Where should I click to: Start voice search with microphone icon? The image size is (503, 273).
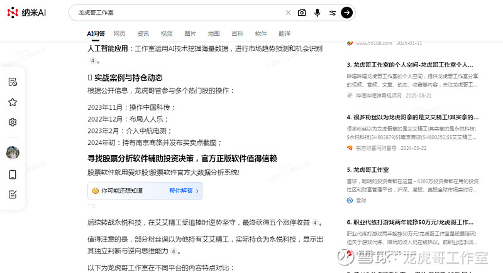pyautogui.click(x=317, y=13)
